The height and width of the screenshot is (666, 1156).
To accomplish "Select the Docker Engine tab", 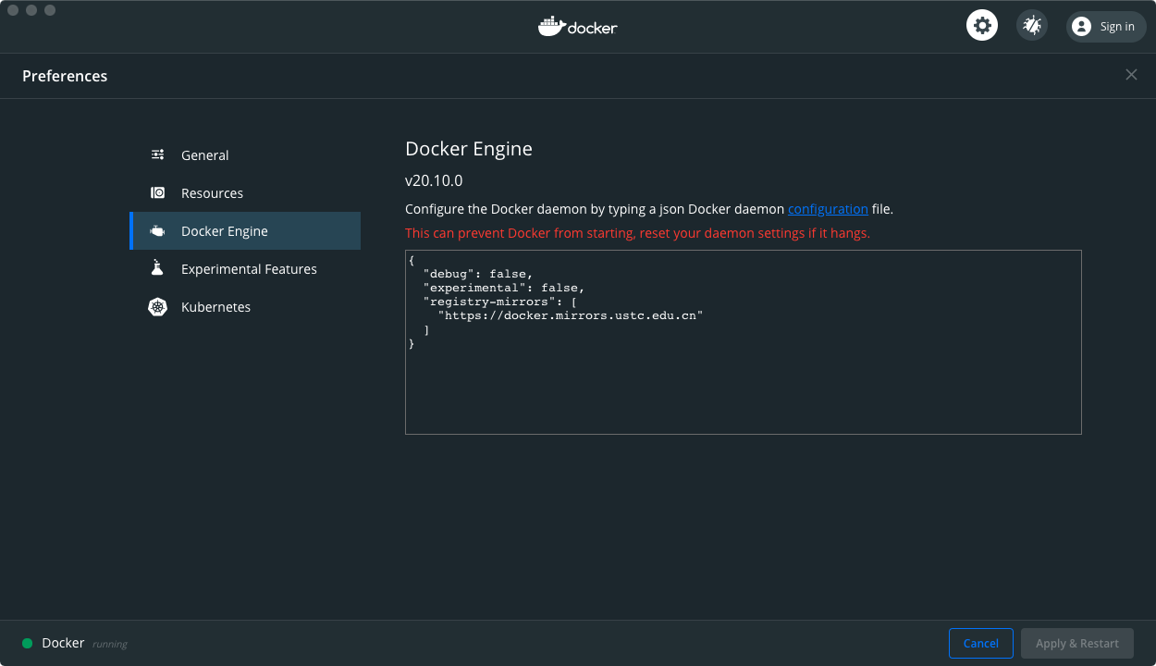I will coord(245,231).
